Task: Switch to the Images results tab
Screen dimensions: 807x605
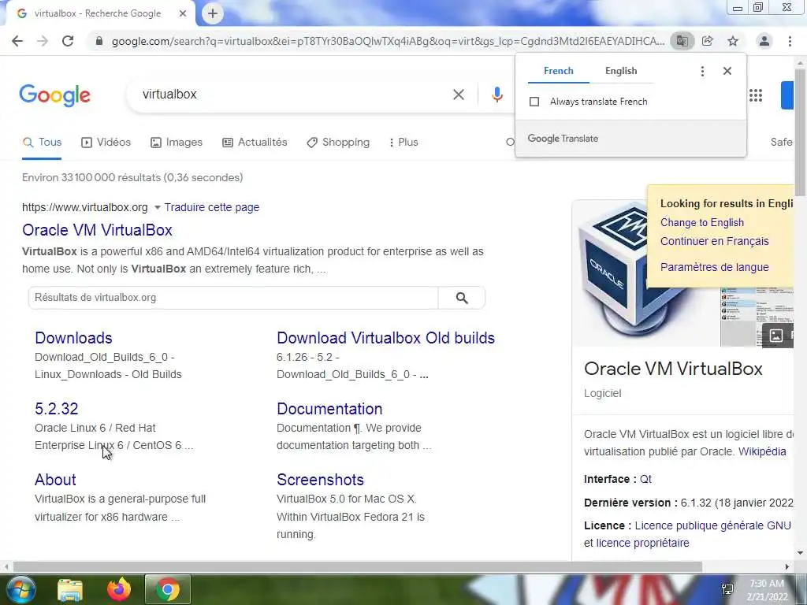Action: pos(176,143)
